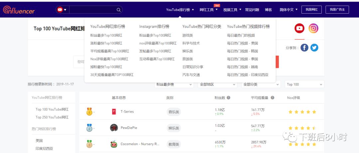The width and height of the screenshot is (359, 153).
Task: Open the 全部分类 category dropdown
Action: coord(261,84)
